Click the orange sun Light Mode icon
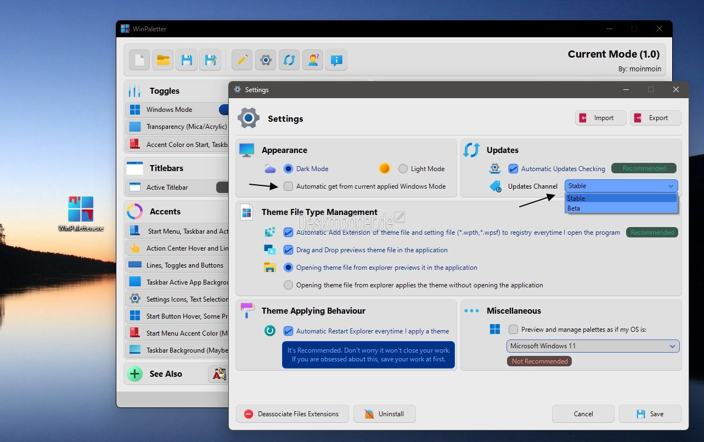 pyautogui.click(x=385, y=169)
